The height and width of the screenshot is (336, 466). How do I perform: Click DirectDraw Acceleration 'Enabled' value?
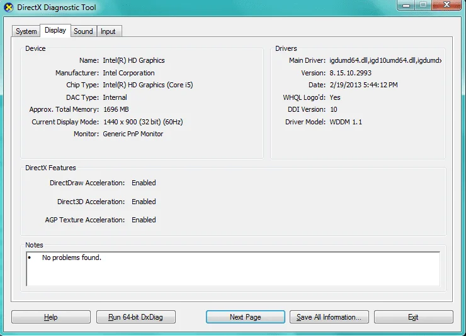click(x=144, y=183)
